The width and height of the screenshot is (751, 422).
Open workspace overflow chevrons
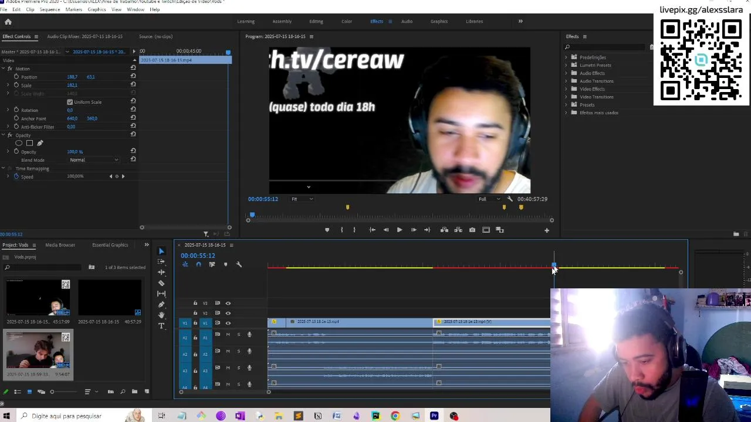coord(520,21)
